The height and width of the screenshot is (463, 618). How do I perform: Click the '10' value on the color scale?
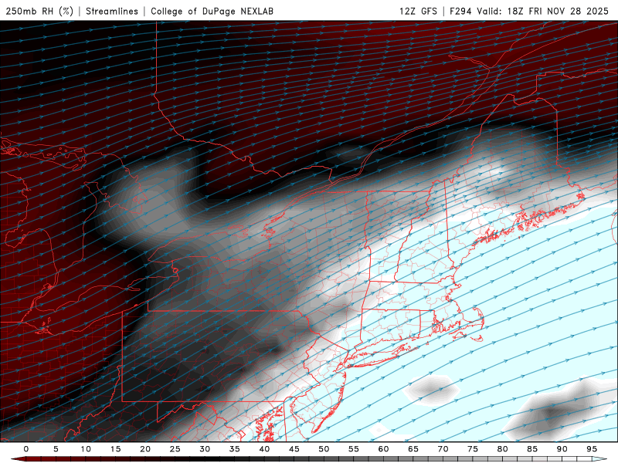(86, 449)
